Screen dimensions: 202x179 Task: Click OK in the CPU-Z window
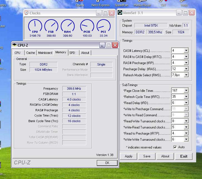107,163
